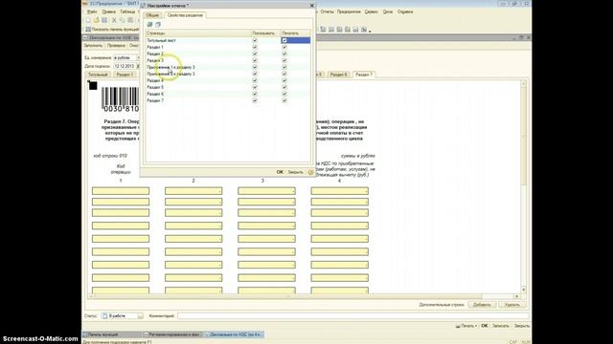Toggle the Печатать checkbox for Титульный лист

[284, 40]
